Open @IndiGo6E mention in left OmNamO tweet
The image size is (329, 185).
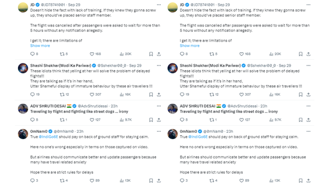(x=48, y=137)
